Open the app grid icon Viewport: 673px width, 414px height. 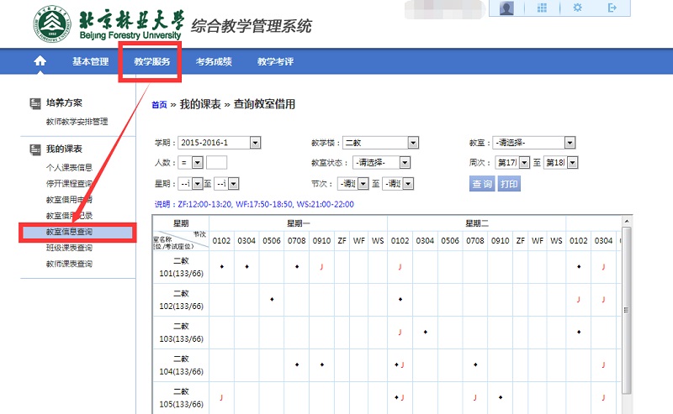[542, 8]
